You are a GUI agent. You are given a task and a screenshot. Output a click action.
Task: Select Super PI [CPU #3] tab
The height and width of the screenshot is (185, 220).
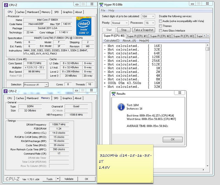pos(184,36)
